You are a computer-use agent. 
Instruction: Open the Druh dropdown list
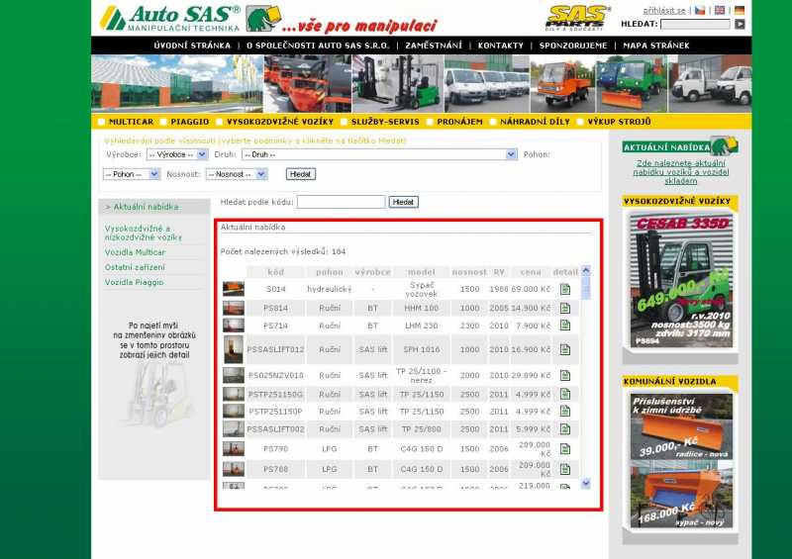(379, 154)
